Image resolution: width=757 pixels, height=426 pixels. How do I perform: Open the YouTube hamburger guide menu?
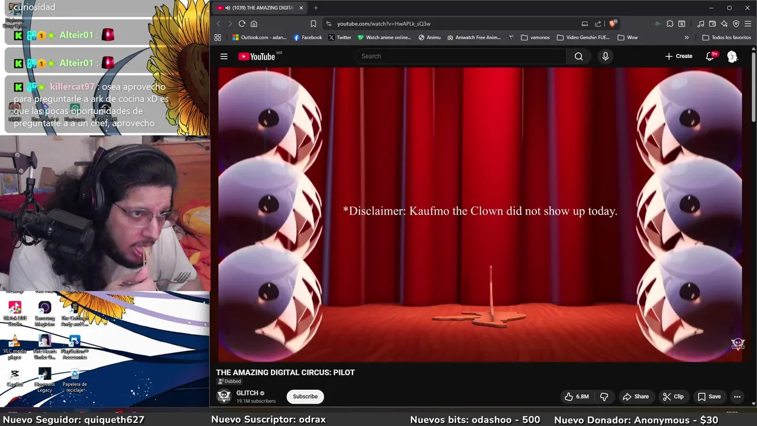pyautogui.click(x=224, y=56)
